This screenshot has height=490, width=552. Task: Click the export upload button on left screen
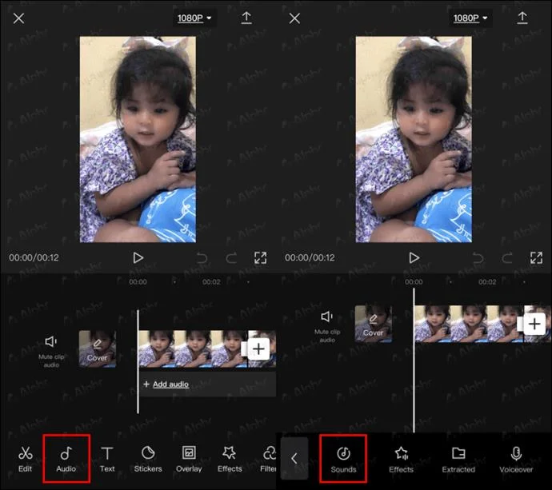pos(246,18)
